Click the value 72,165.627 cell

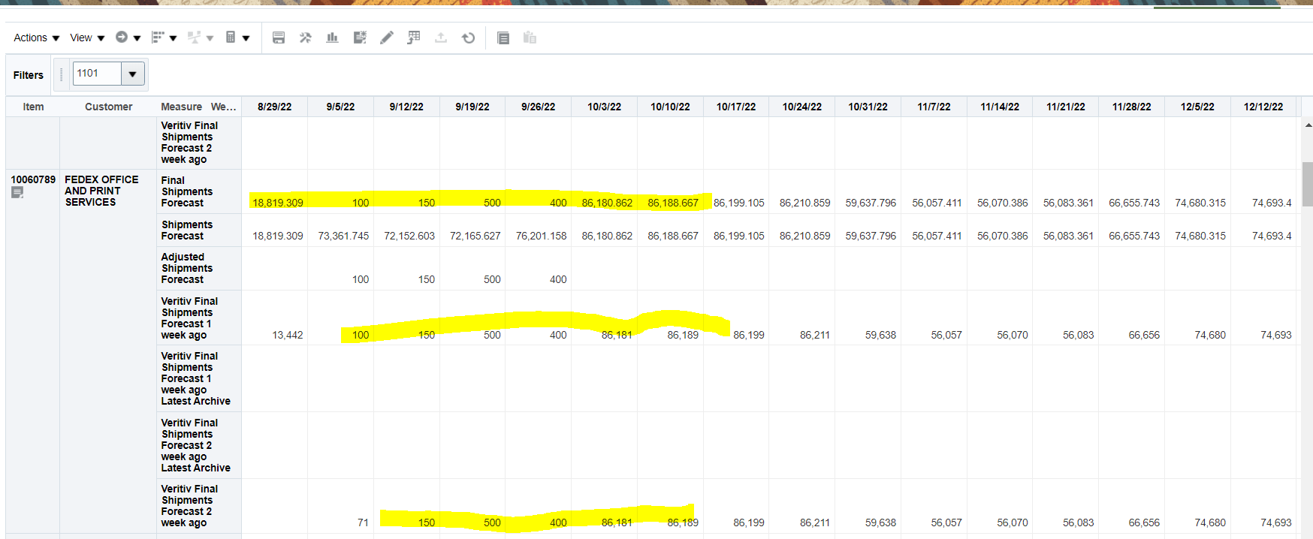pyautogui.click(x=475, y=236)
